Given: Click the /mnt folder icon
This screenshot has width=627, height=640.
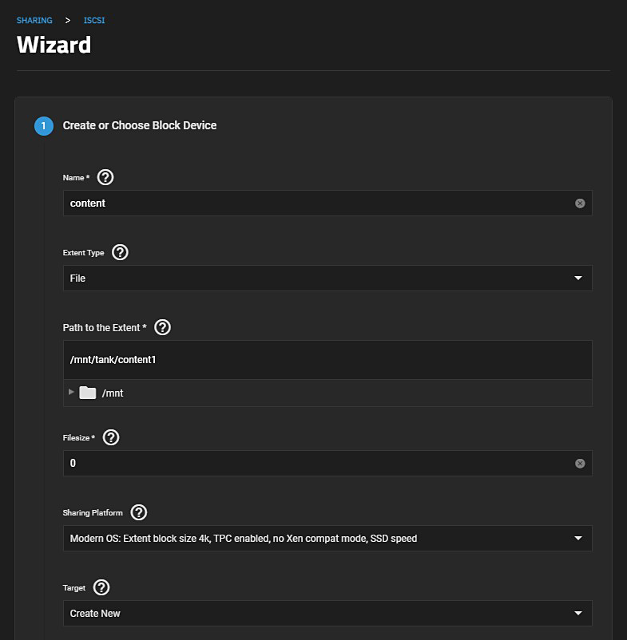Looking at the screenshot, I should pos(88,393).
